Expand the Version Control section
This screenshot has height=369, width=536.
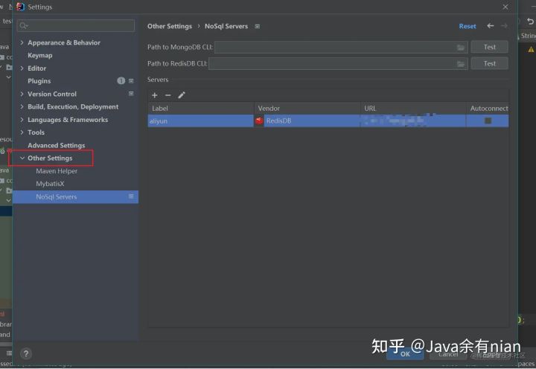[22, 94]
